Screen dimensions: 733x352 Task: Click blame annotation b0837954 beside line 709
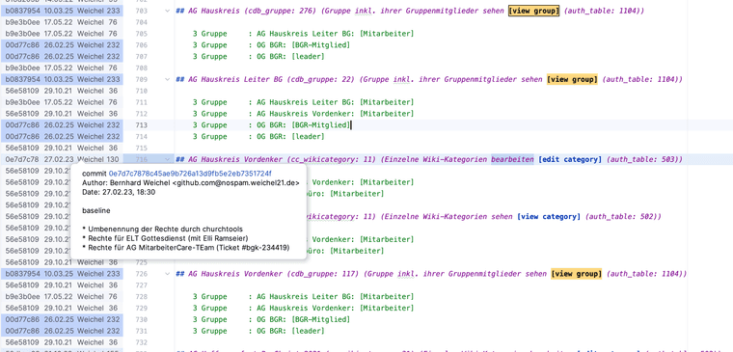[x=62, y=79]
